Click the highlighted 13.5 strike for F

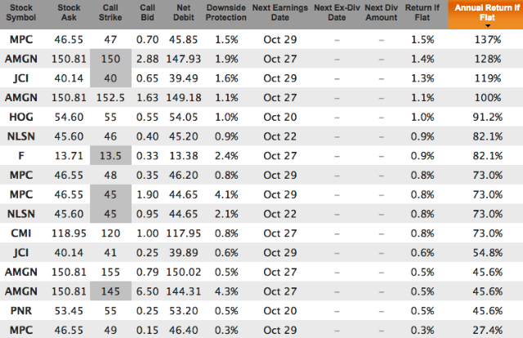coord(110,156)
